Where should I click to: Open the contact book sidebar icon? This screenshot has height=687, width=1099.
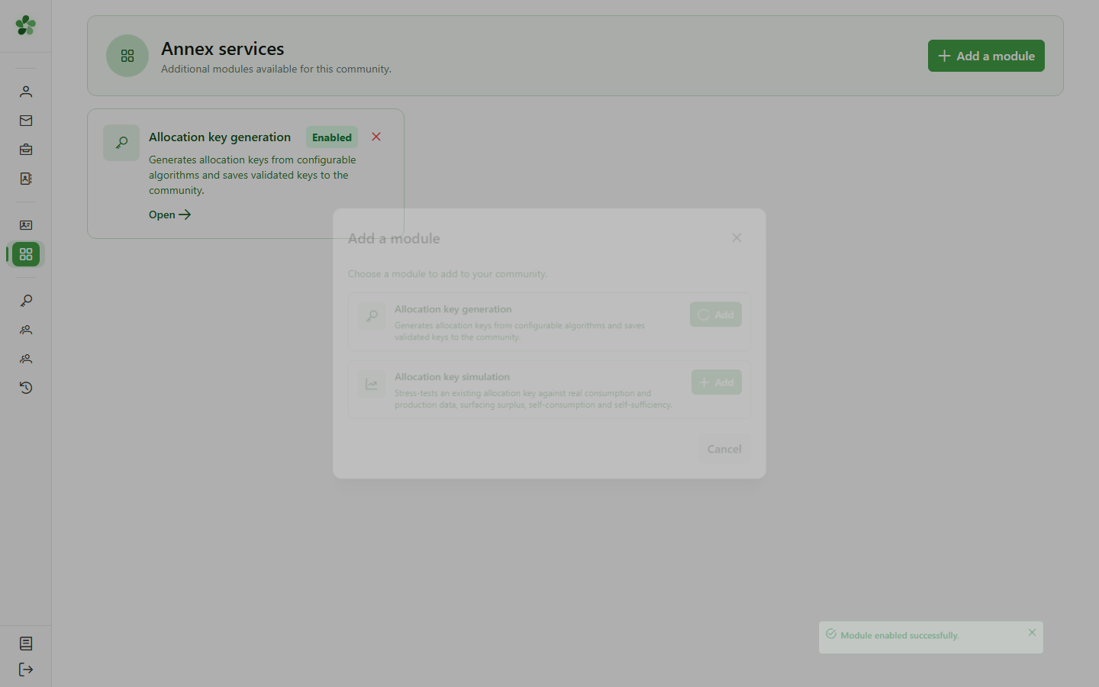click(26, 179)
